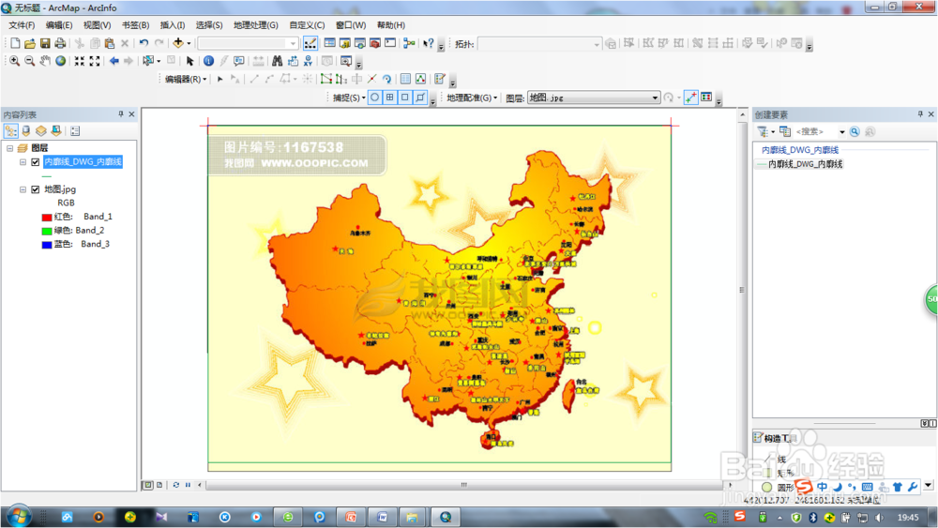Open the Go To XY tool
This screenshot has height=528, width=938.
click(308, 61)
